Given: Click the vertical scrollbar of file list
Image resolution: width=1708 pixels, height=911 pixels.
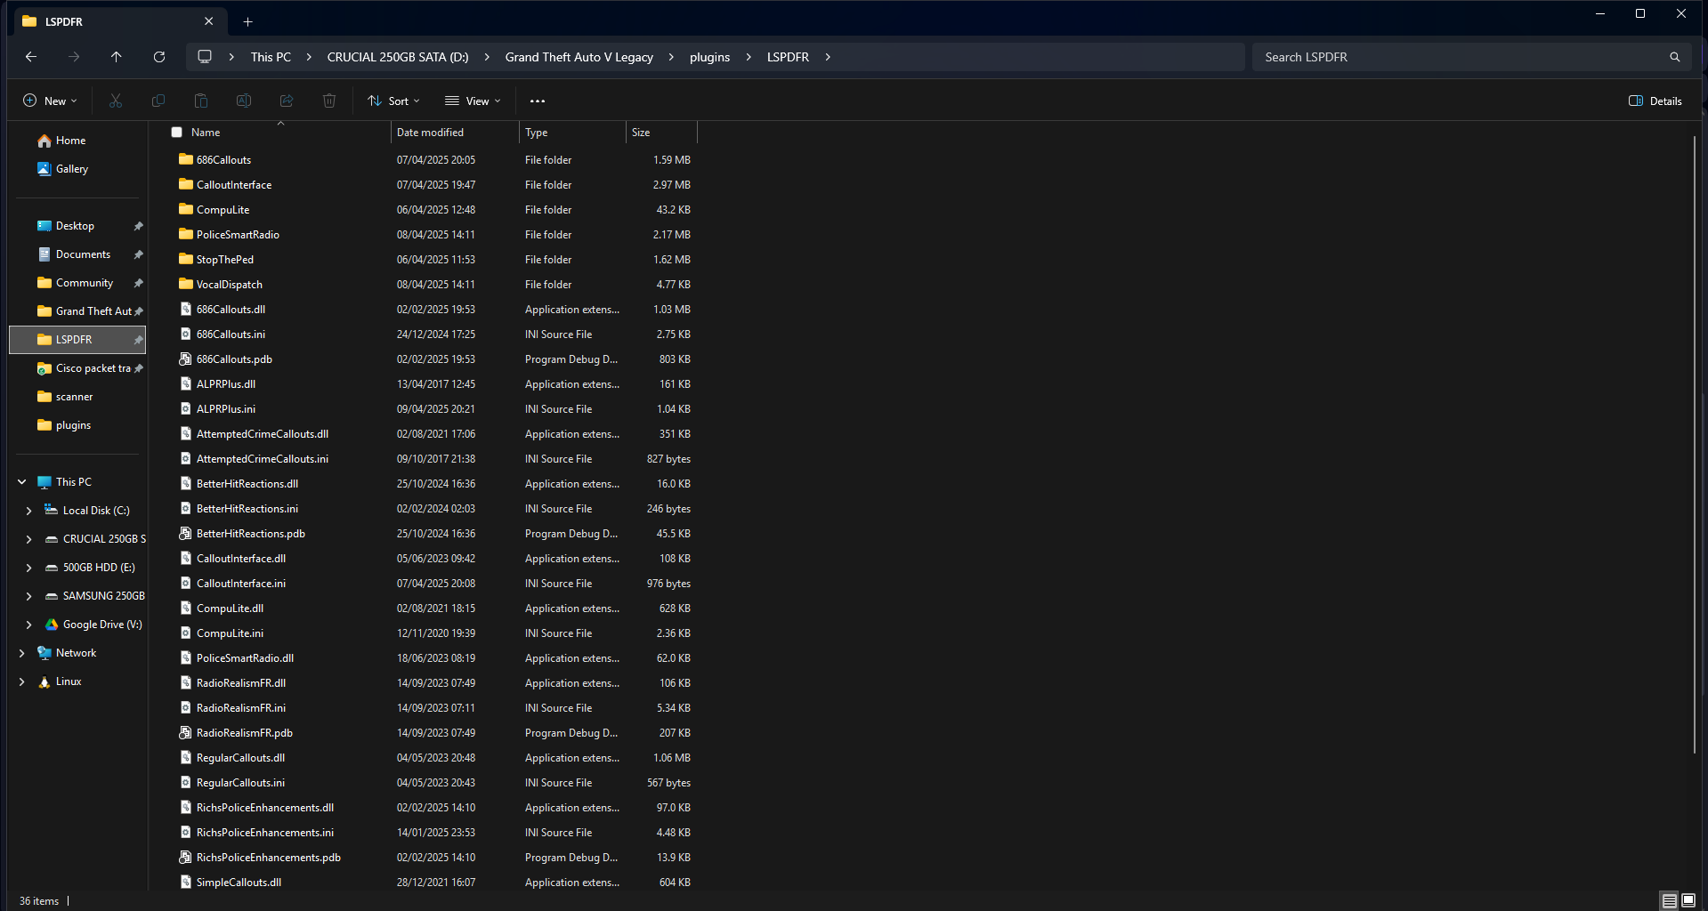Looking at the screenshot, I should (x=1694, y=445).
